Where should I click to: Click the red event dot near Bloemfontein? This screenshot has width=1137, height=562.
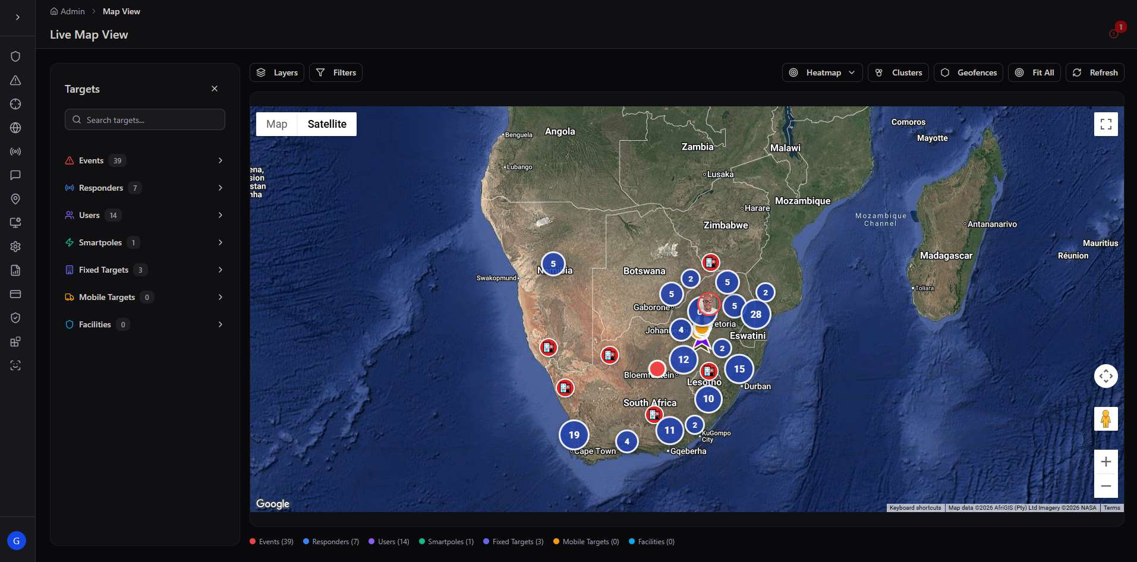[x=657, y=369]
